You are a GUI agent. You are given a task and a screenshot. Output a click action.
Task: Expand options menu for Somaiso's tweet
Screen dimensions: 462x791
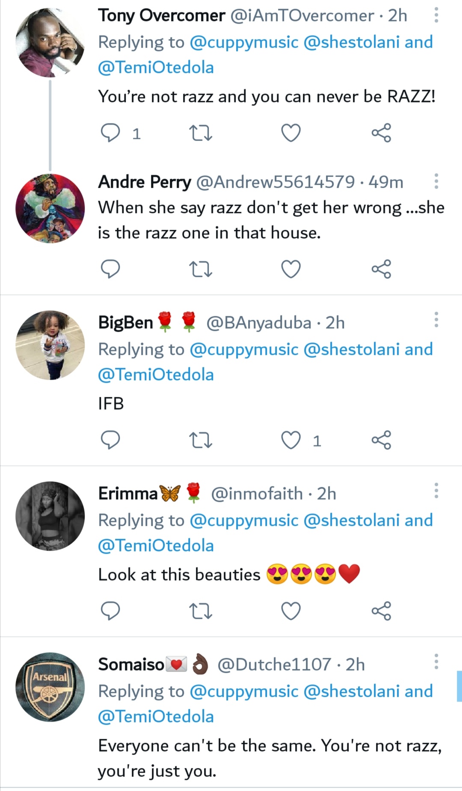436,662
